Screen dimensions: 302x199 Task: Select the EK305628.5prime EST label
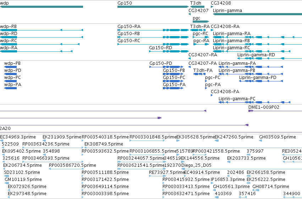196,137
